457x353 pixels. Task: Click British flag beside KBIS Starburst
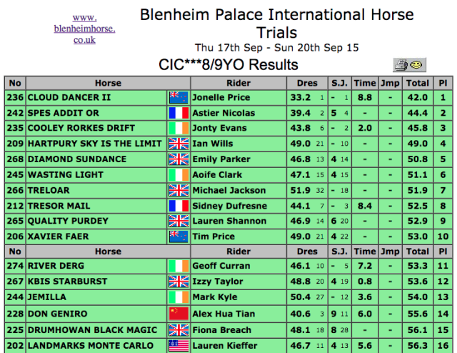[x=179, y=282]
